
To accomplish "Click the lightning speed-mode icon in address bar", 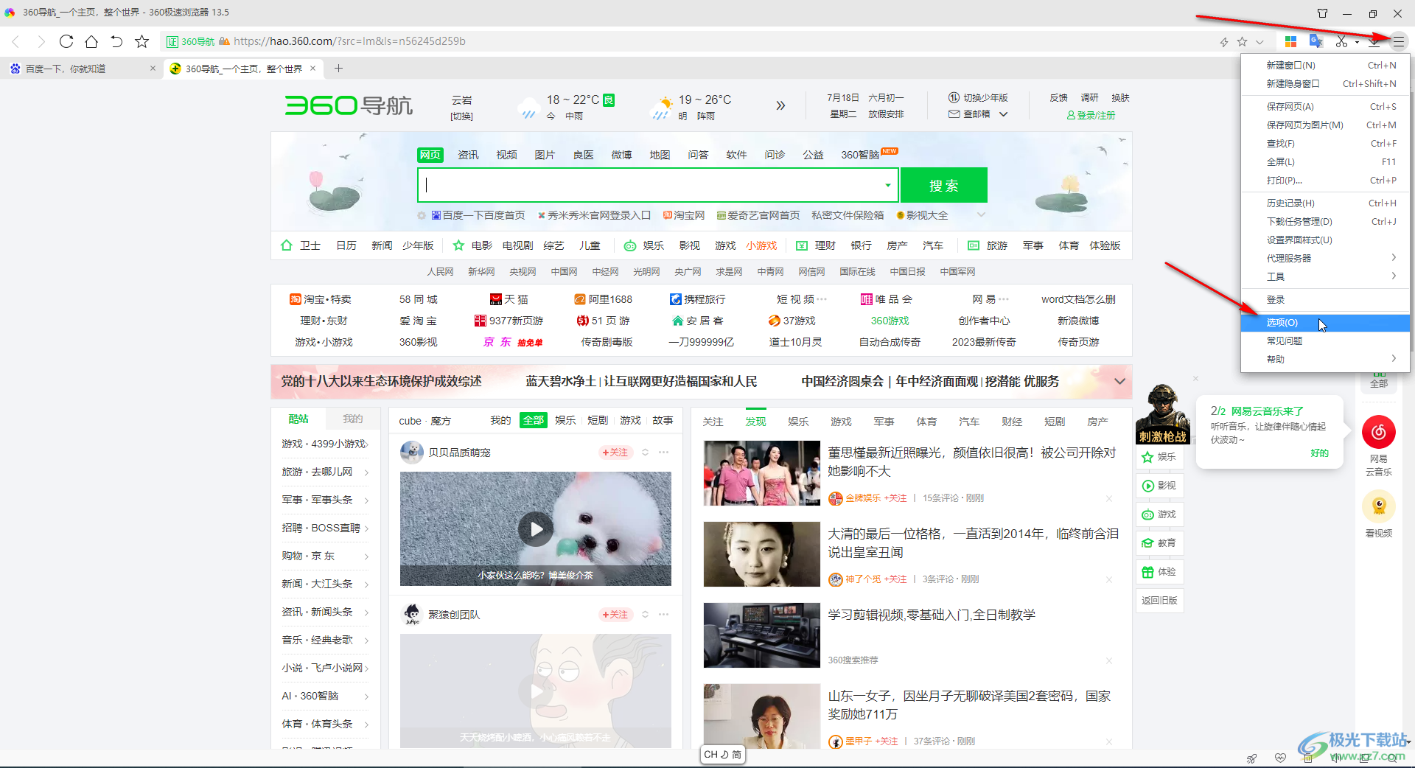I will (1224, 42).
